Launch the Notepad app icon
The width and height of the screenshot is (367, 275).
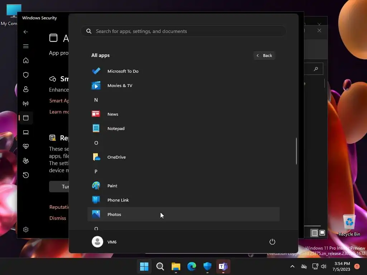96,129
